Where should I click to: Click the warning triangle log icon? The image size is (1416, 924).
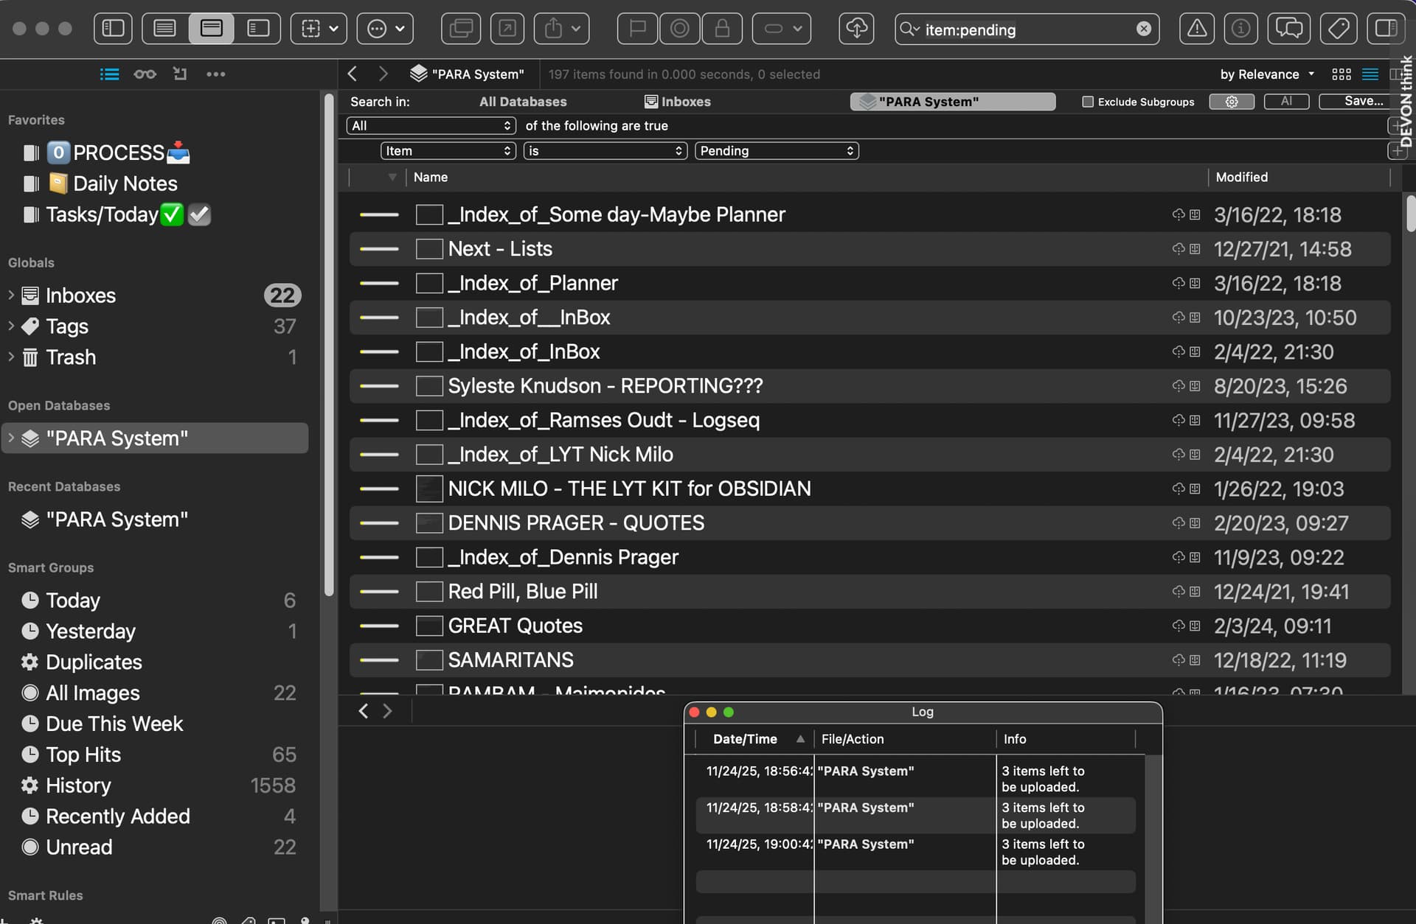pos(1197,29)
